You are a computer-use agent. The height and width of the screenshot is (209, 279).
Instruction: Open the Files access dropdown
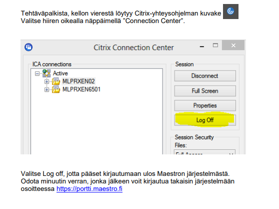pos(204,152)
